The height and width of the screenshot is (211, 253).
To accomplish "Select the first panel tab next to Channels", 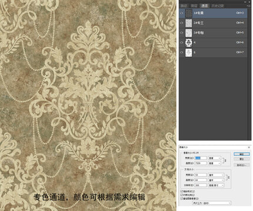I will click(184, 6).
